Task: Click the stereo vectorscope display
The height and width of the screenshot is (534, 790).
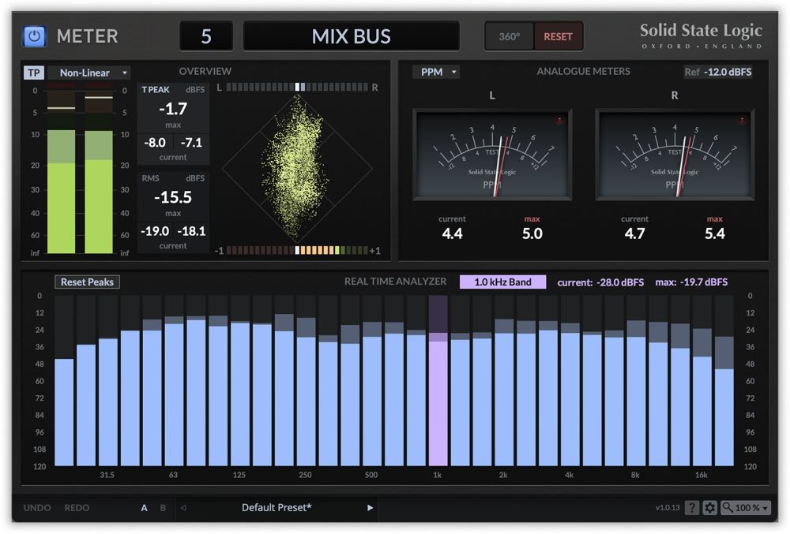Action: 297,169
